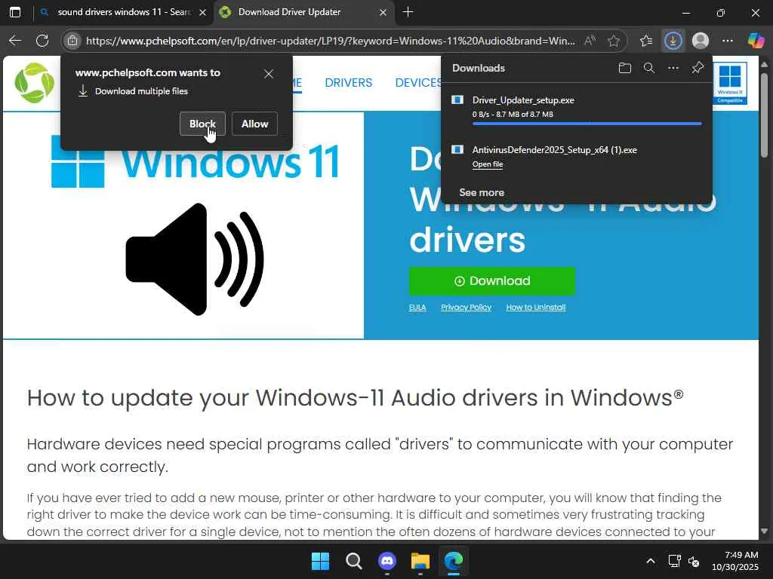Click the green PC HelpSoft logo
The image size is (773, 579).
pyautogui.click(x=34, y=83)
